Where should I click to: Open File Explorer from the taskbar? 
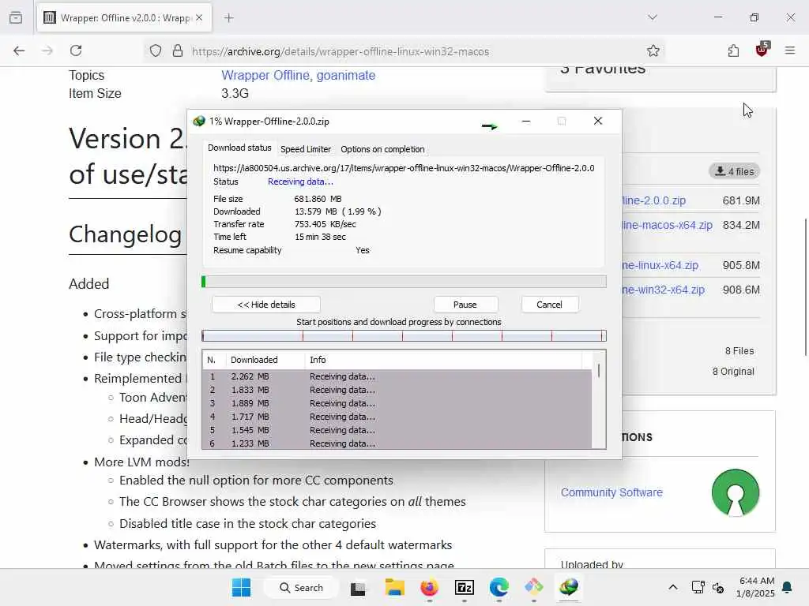click(395, 587)
